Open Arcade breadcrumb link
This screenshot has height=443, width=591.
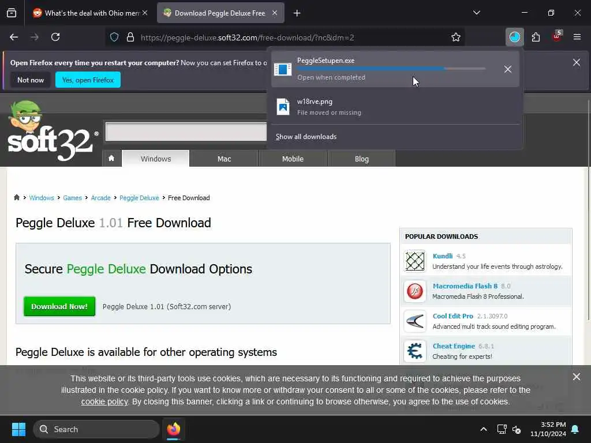[100, 198]
